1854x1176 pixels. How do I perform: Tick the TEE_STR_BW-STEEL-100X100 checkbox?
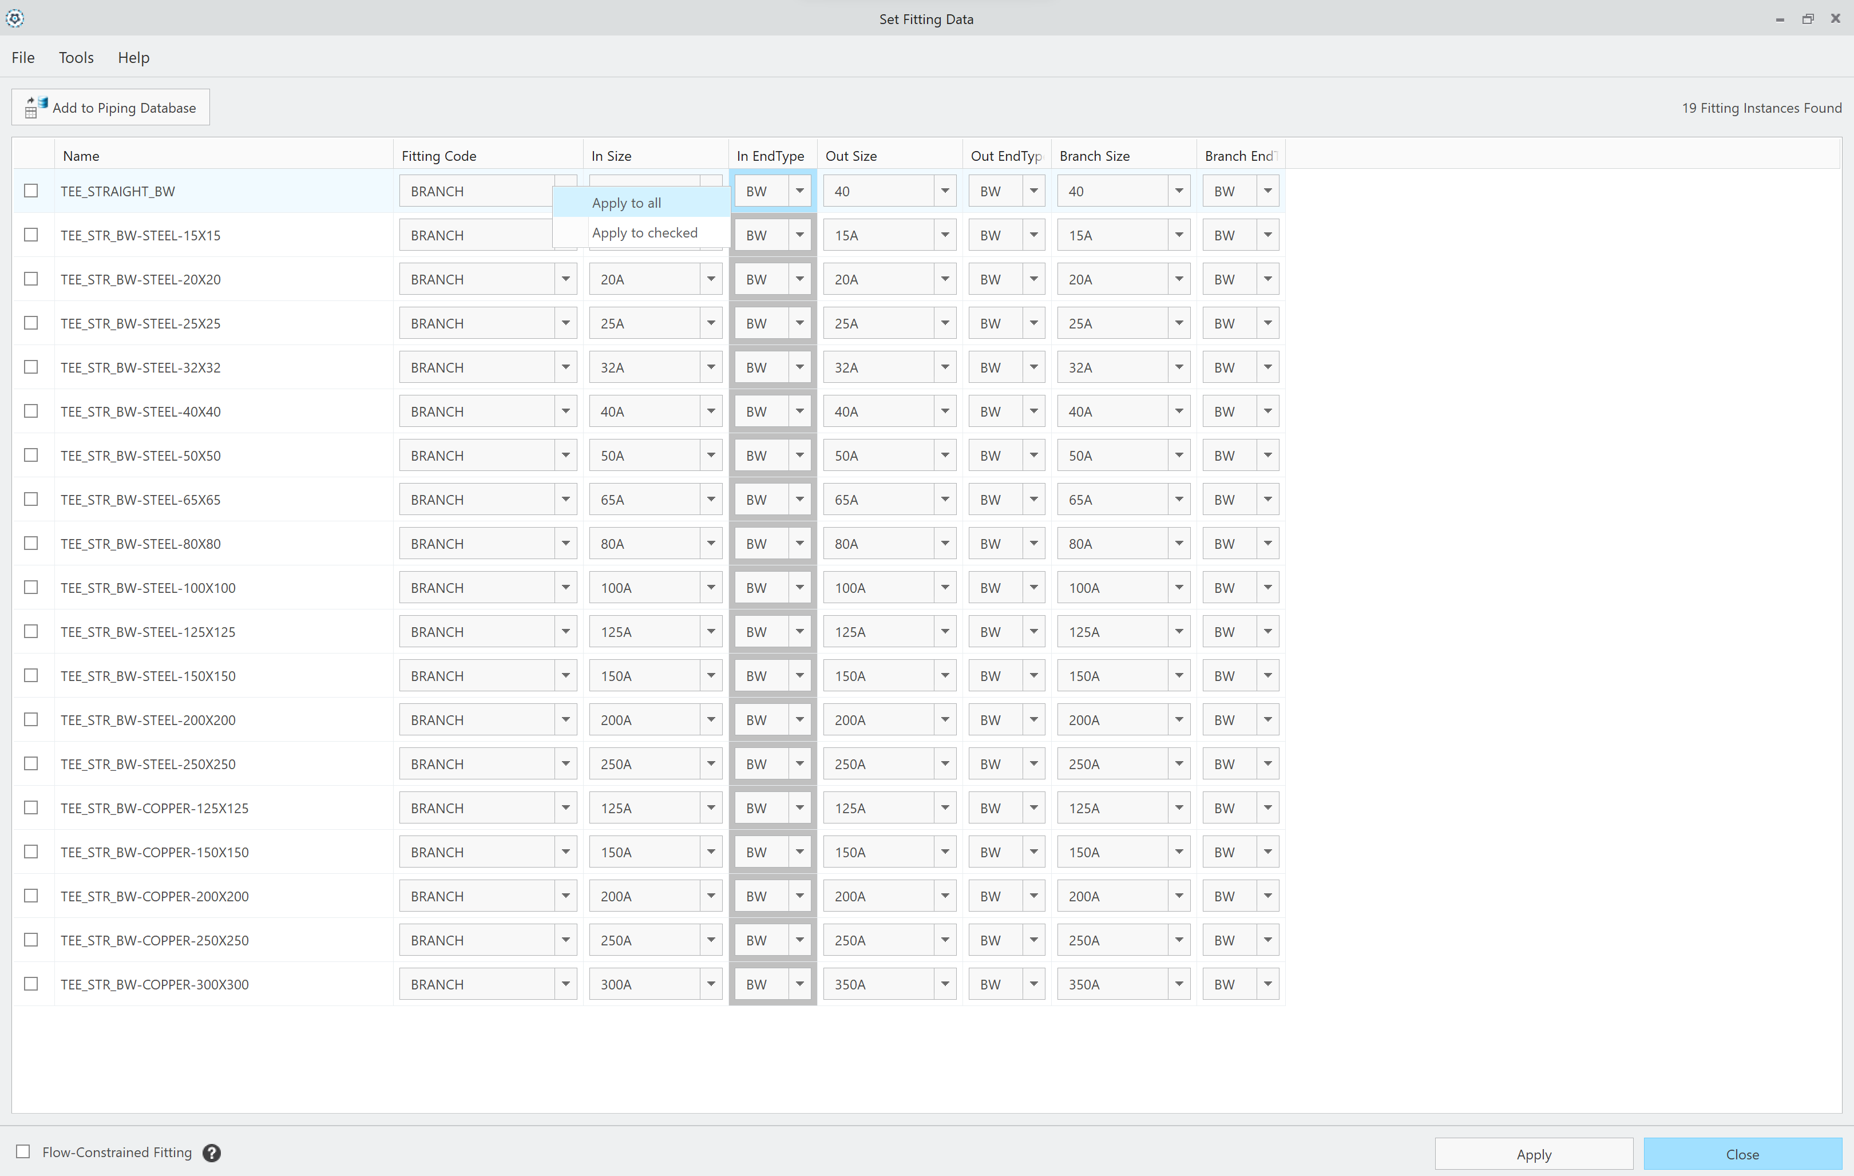[x=31, y=587]
